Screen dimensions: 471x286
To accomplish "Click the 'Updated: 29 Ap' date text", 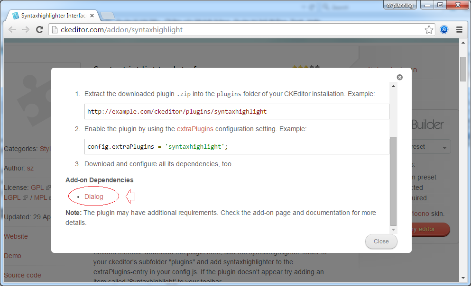I will (28, 217).
